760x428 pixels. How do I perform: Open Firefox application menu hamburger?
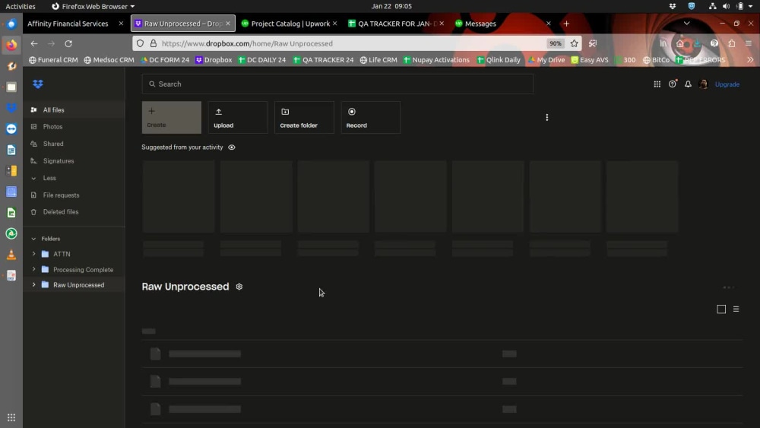point(749,43)
